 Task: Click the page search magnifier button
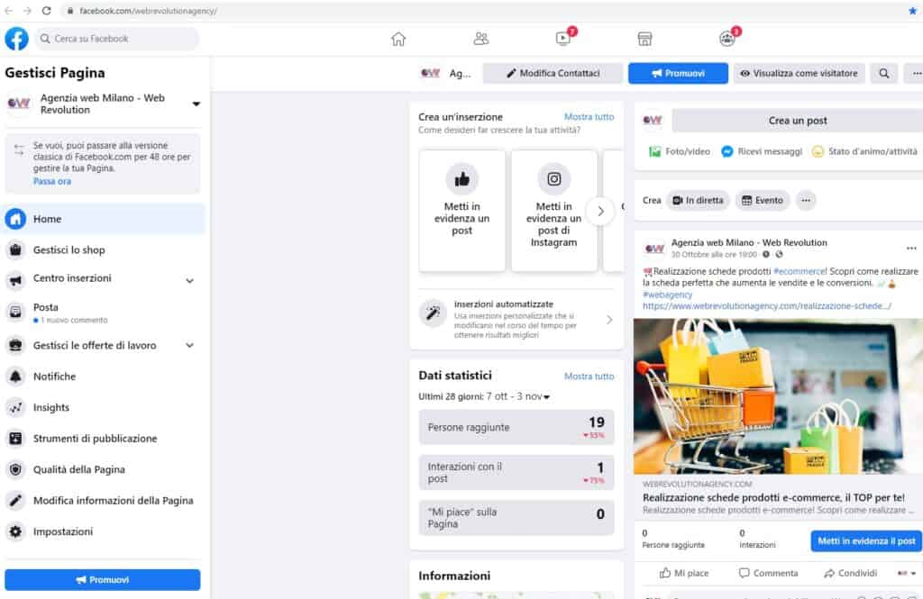[x=884, y=74]
